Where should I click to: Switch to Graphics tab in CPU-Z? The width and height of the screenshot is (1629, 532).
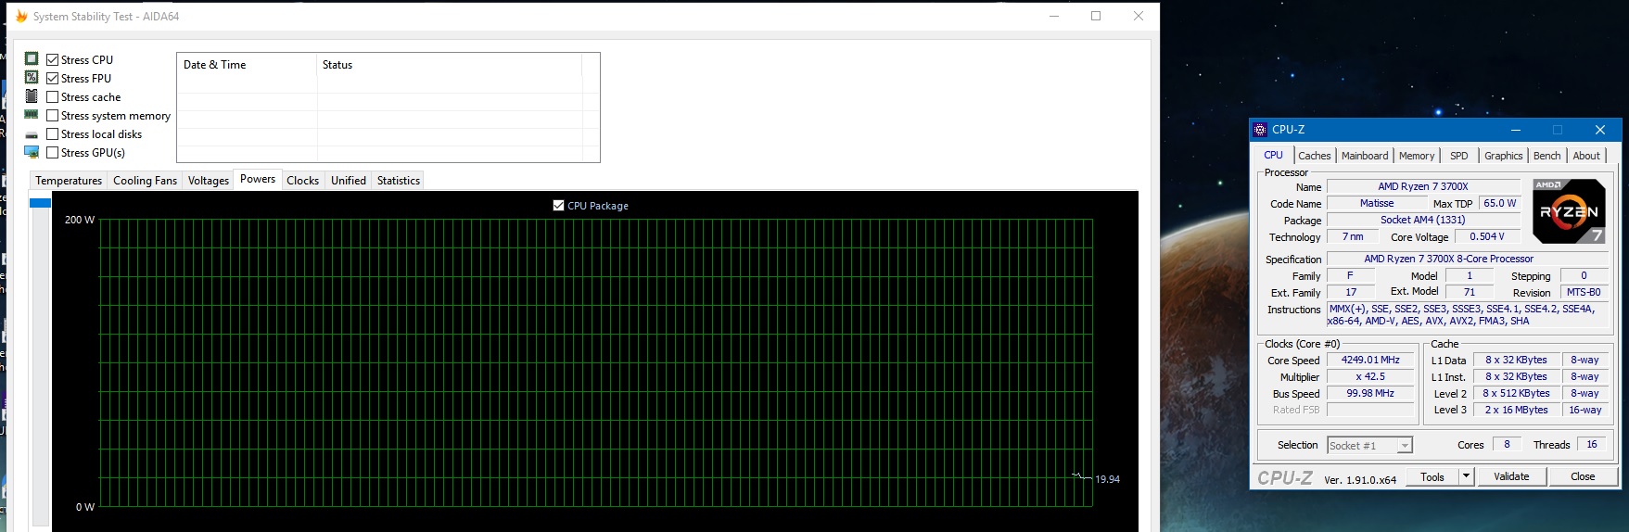(1503, 156)
